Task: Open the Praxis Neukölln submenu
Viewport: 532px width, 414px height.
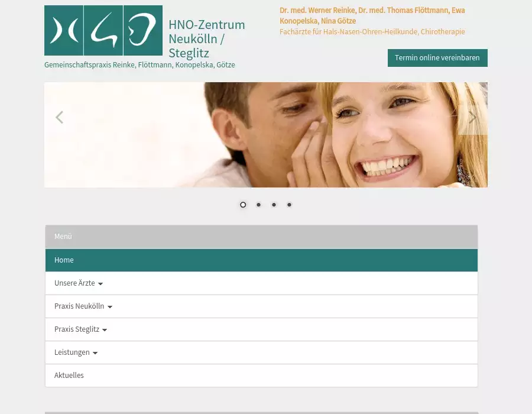Action: click(x=83, y=306)
